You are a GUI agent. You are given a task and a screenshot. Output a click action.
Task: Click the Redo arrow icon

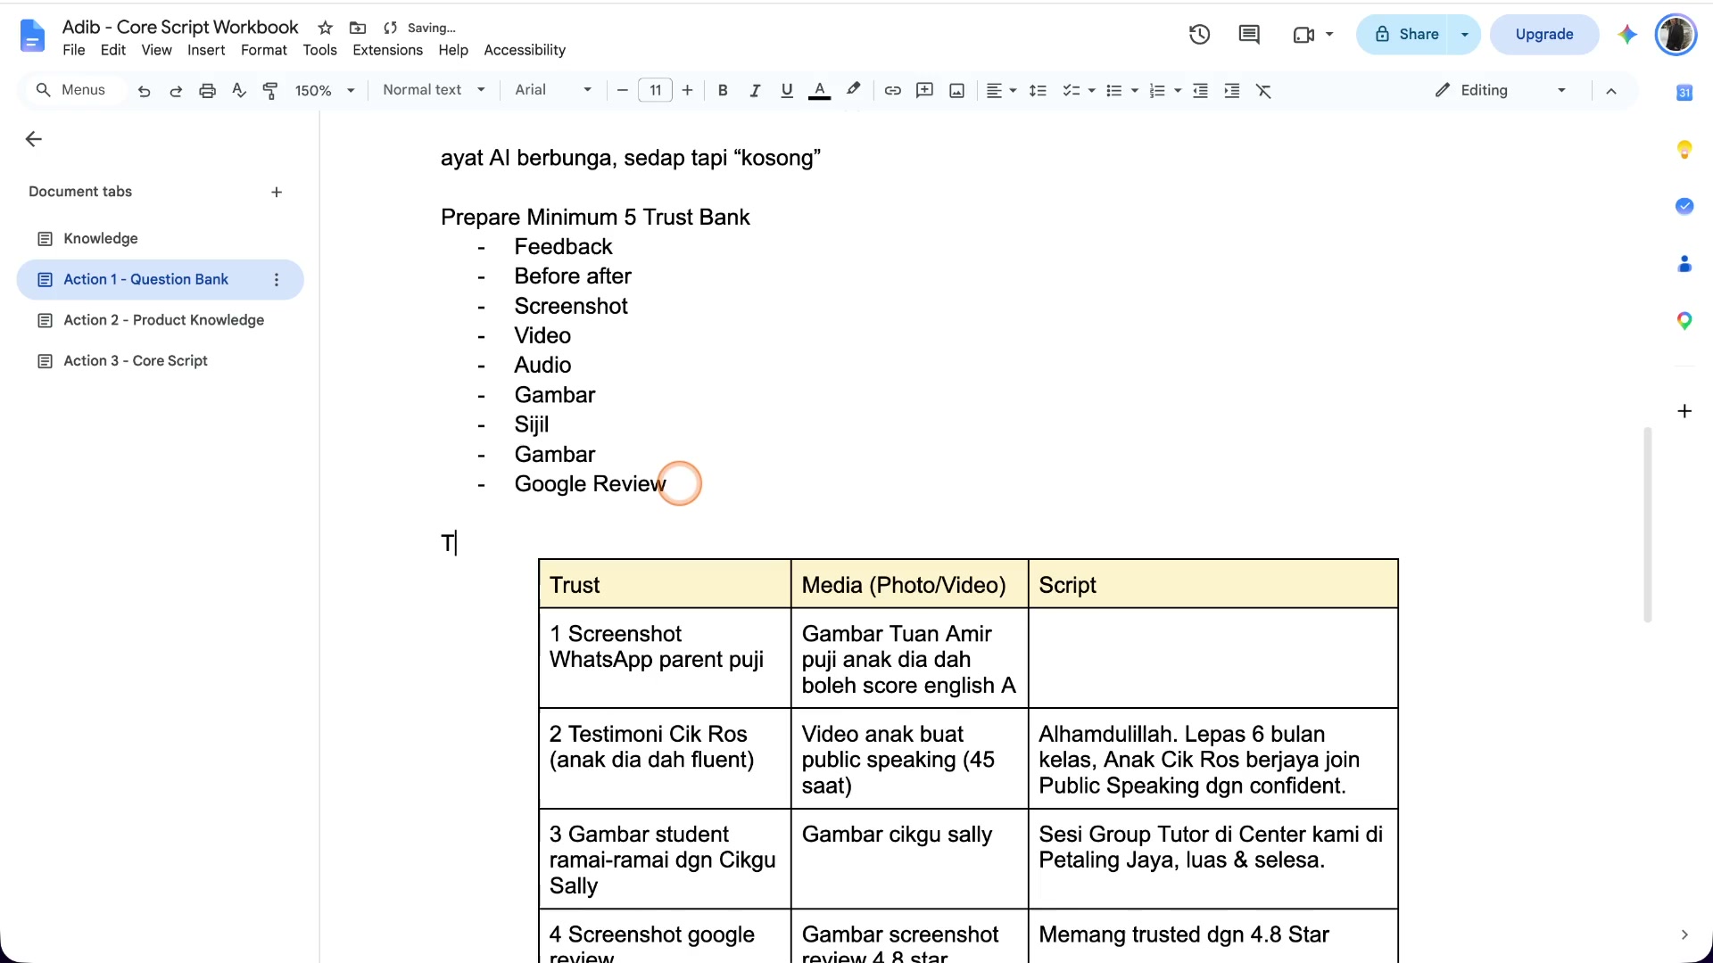tap(176, 90)
